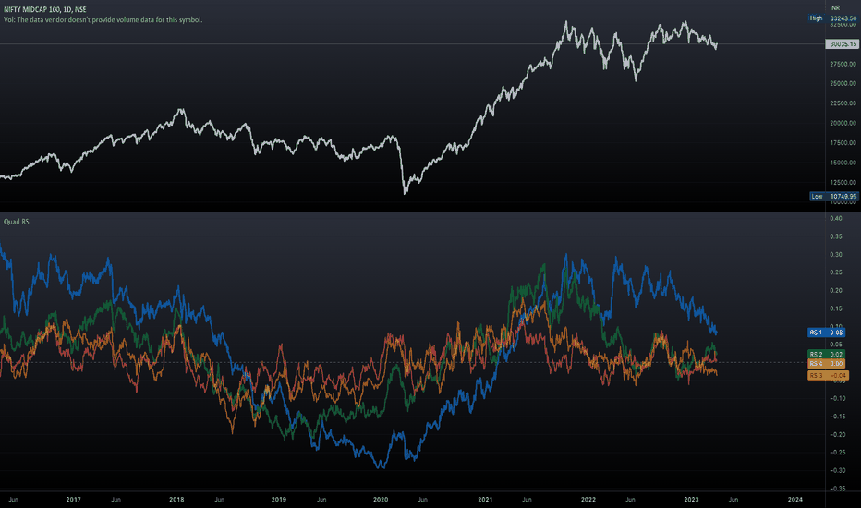The image size is (861, 508).
Task: Click the 2021 label on time axis
Action: [x=485, y=500]
